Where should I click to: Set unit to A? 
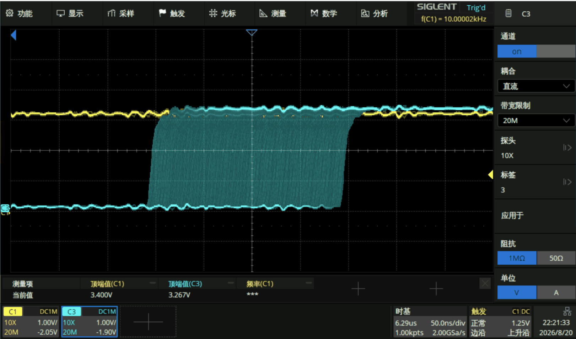pos(556,293)
